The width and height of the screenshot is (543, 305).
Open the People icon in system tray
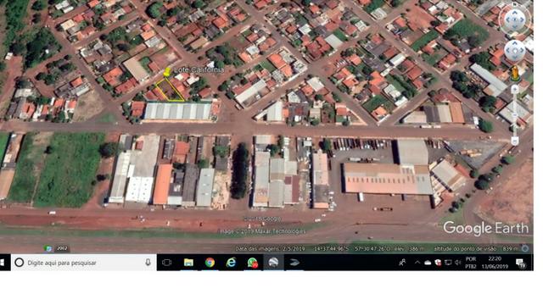[402, 263]
